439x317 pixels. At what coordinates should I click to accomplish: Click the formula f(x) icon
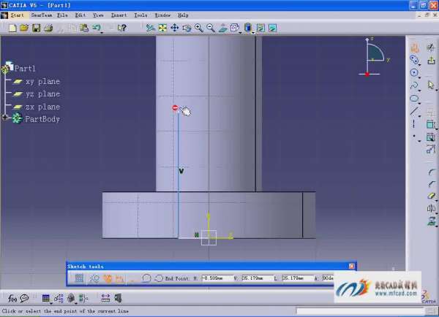click(x=12, y=298)
